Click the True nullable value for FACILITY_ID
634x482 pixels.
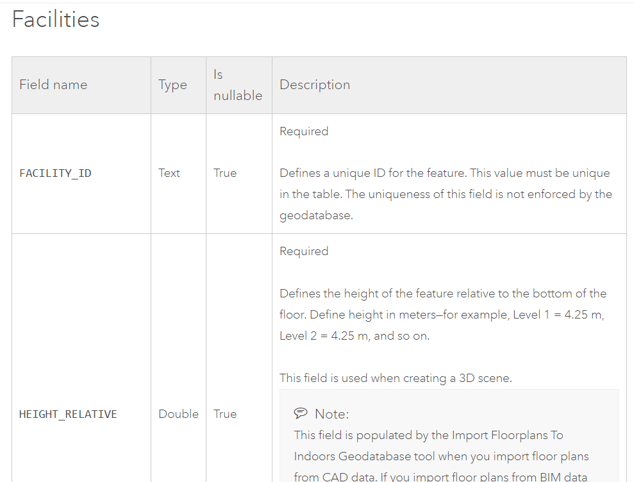(225, 172)
